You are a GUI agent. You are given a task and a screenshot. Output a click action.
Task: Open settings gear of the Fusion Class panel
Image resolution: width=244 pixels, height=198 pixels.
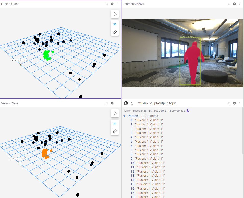click(112, 4)
